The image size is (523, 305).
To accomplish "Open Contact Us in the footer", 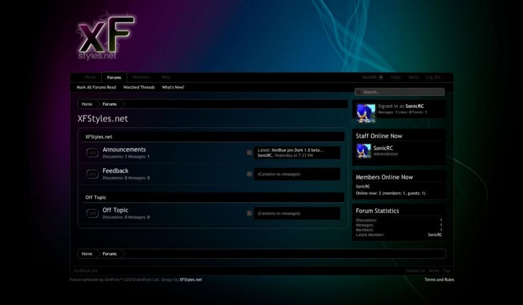I will 415,271.
